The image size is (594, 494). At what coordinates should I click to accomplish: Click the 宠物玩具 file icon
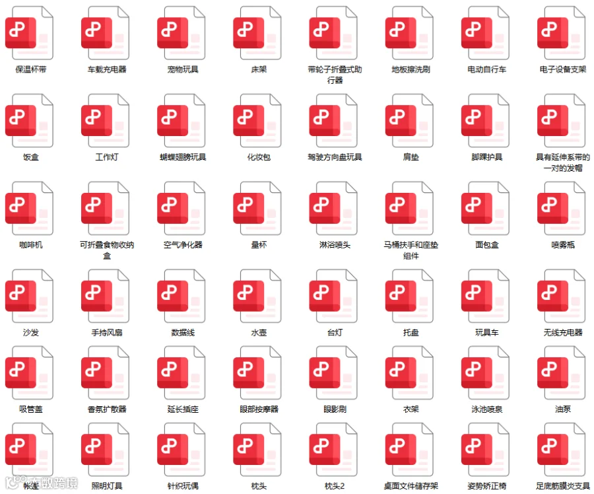tap(181, 33)
